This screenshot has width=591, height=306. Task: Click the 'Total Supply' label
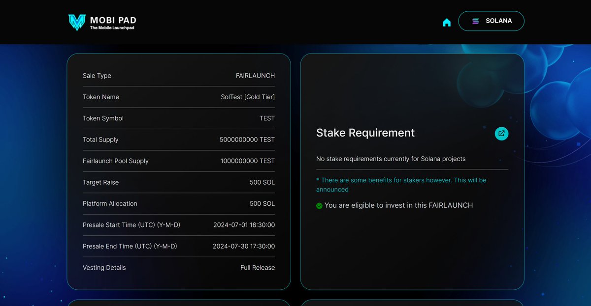click(100, 139)
